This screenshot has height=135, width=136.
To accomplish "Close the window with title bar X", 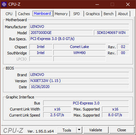I will coord(128,4).
